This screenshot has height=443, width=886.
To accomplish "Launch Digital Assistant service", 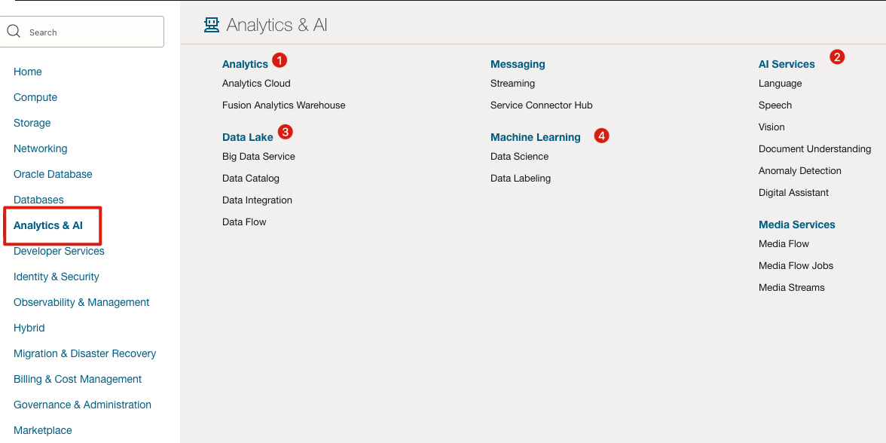I will [793, 193].
